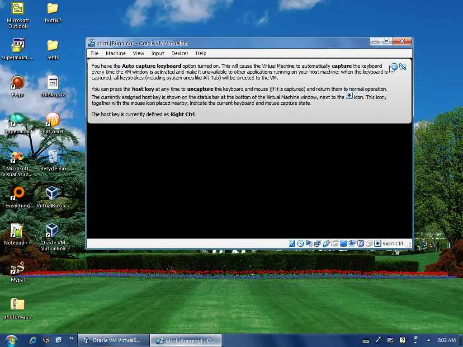Click the keyboard tray icon in taskbar
463x347 pixels.
coord(365,341)
